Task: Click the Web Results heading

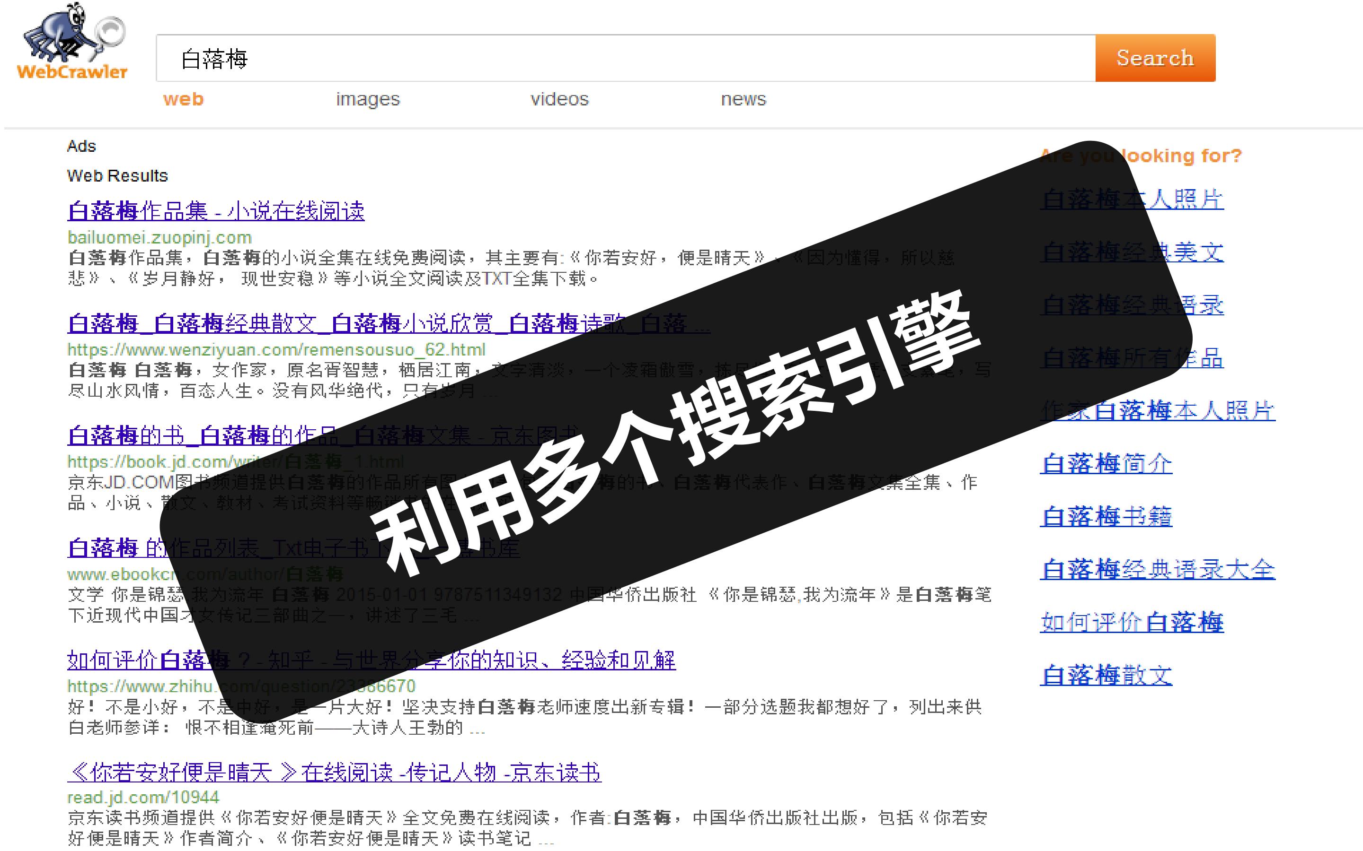Action: [x=117, y=175]
